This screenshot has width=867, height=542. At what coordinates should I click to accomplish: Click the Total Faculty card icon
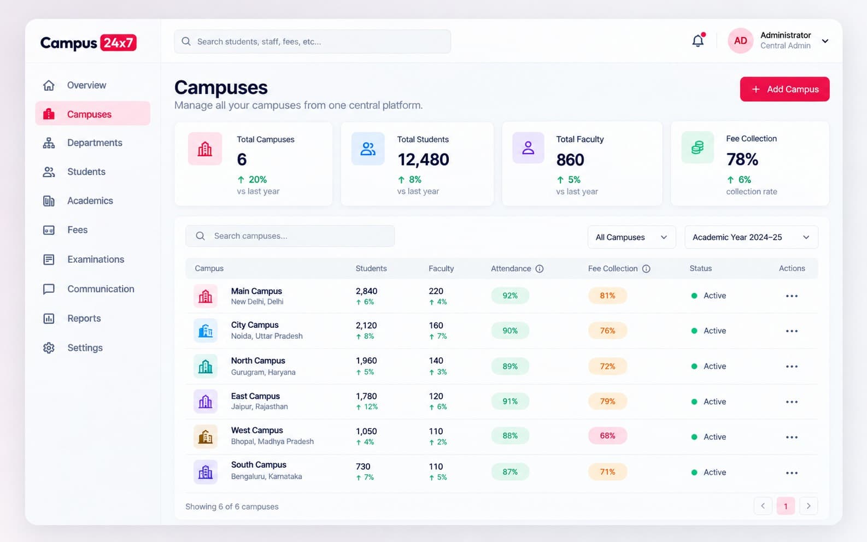coord(528,148)
